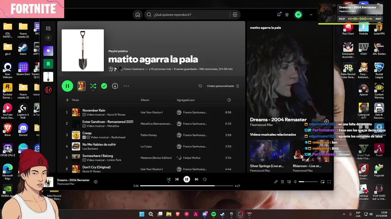Screen dimensions: 391x219
Task: Open Iriun Webcam desktop shortcut
Action: coord(8,71)
